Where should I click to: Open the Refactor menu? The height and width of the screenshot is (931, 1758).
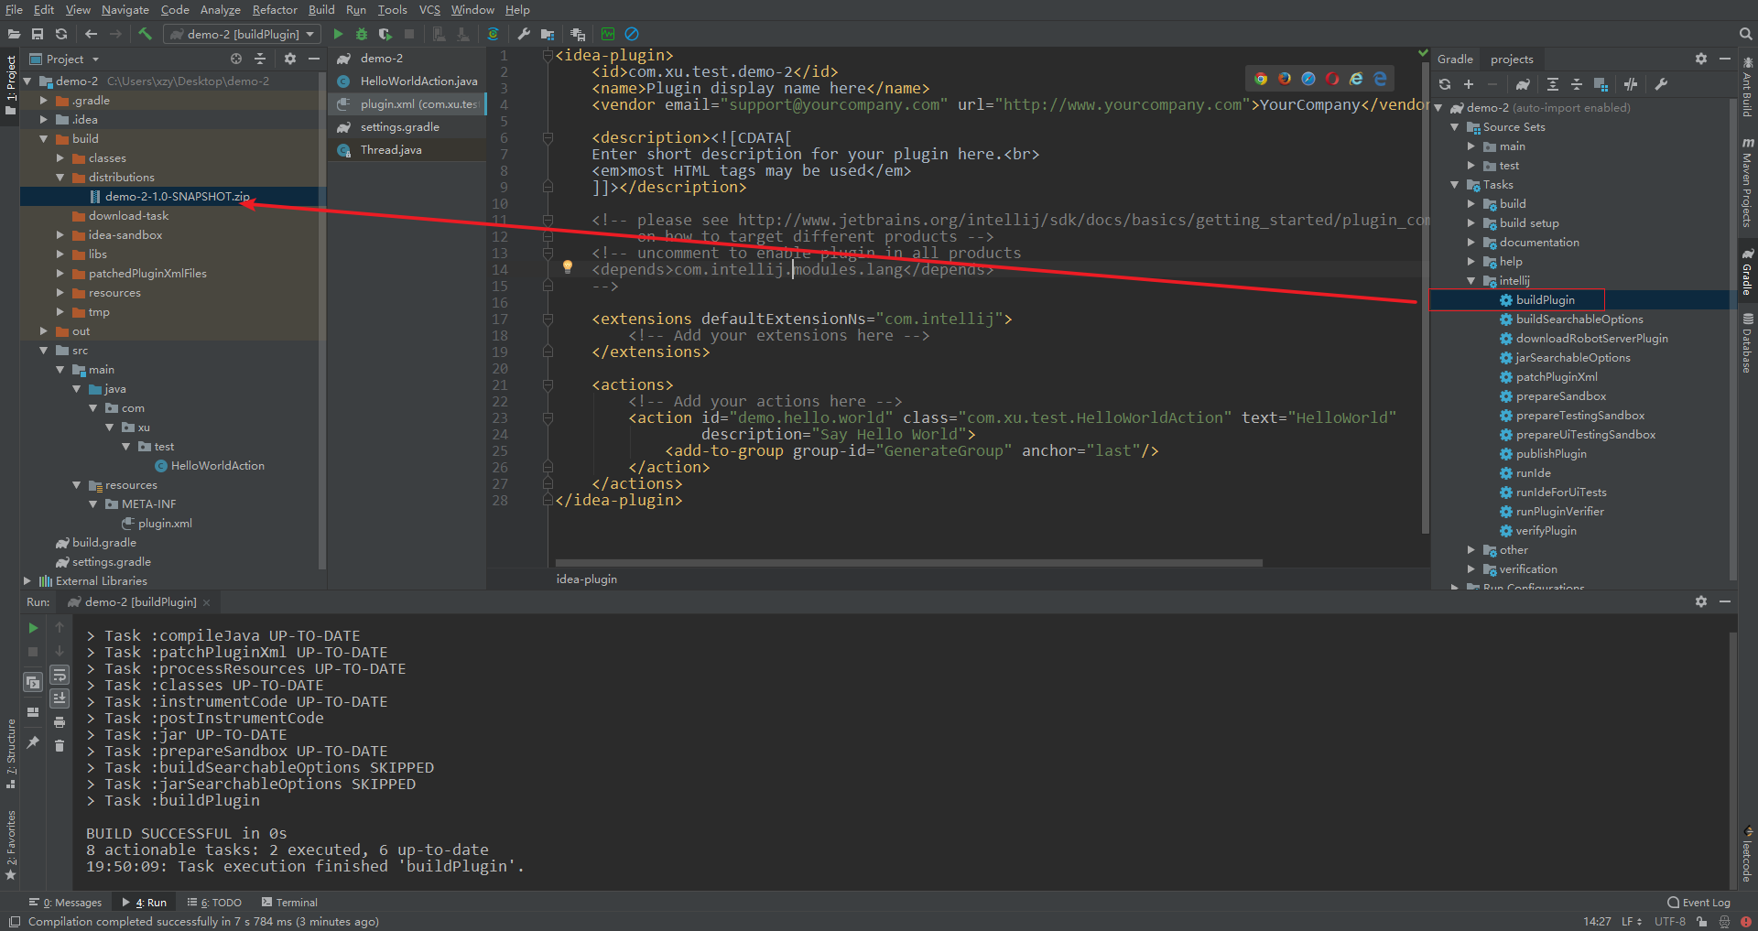pos(275,9)
